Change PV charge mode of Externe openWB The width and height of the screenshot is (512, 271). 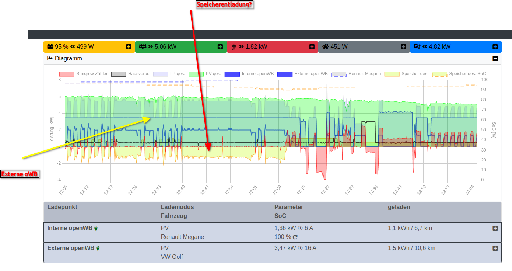[x=165, y=248]
